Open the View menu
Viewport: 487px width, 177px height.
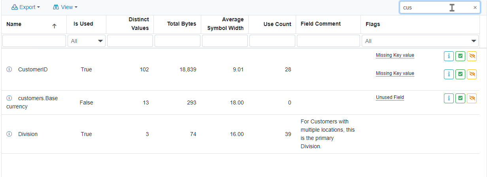(x=65, y=7)
